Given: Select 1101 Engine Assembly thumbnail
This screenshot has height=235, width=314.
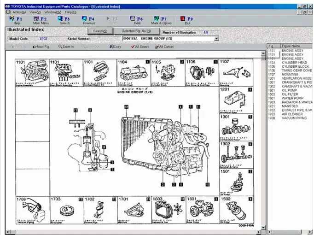Looking at the screenshot, I should point(32,73).
